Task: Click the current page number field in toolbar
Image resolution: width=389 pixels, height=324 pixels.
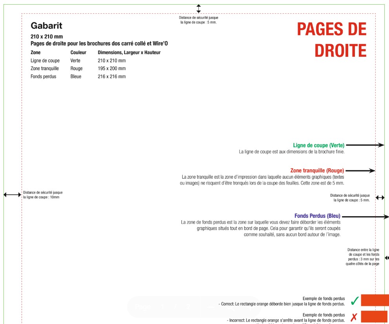Action: 162,307
